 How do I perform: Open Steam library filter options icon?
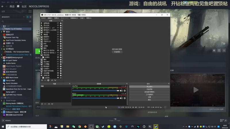[30, 21]
